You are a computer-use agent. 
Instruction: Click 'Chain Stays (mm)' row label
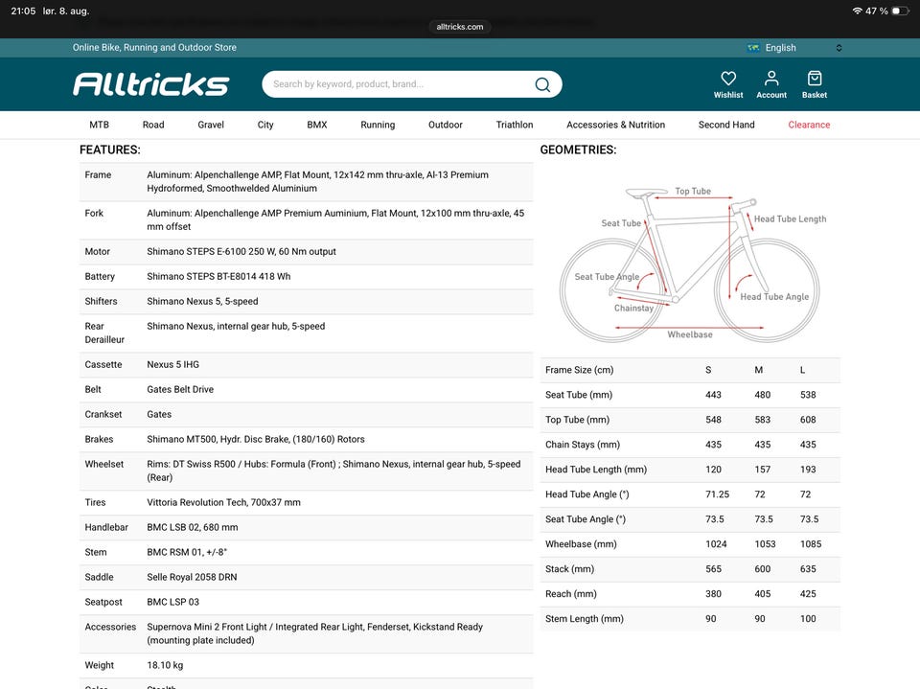coord(582,445)
